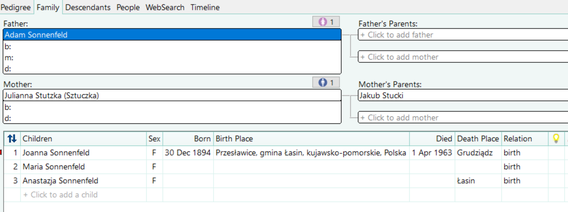
Task: Show the Timeline tab
Action: click(205, 7)
